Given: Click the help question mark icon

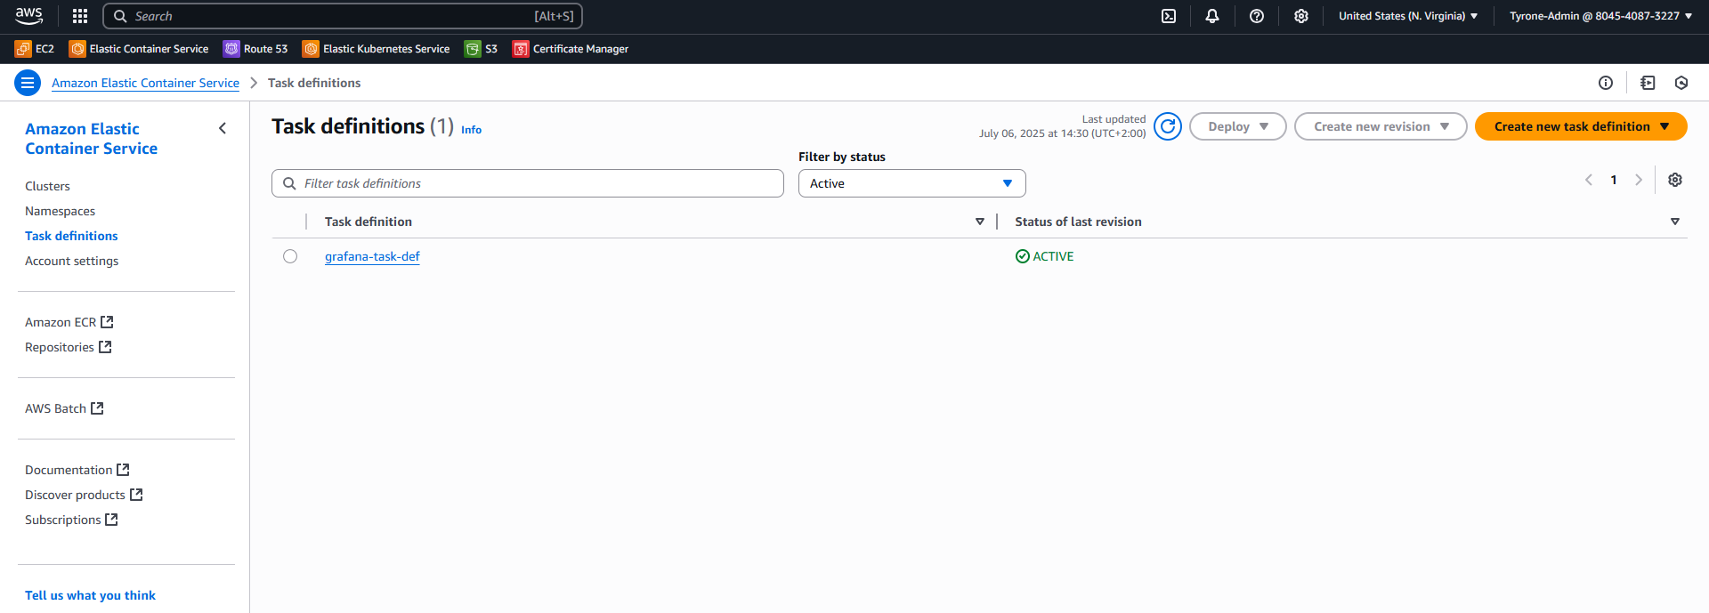Looking at the screenshot, I should click(x=1256, y=16).
